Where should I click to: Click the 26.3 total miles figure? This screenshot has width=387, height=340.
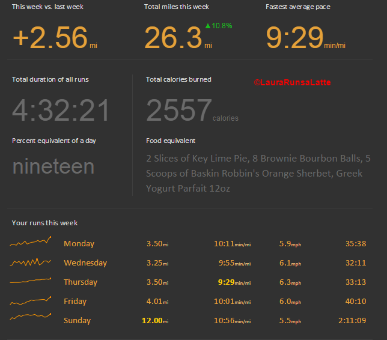tap(173, 38)
